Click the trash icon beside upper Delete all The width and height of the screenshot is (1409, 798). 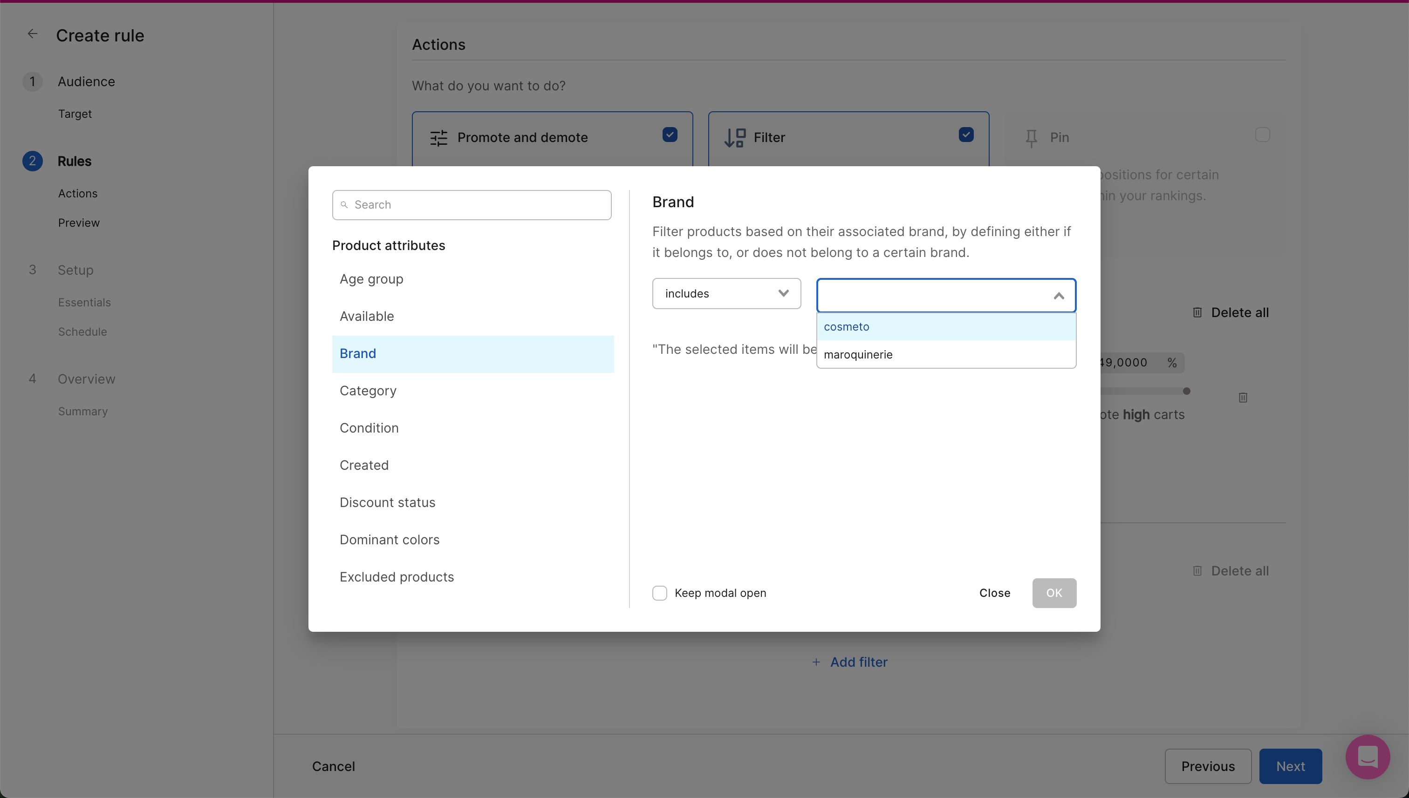point(1197,312)
